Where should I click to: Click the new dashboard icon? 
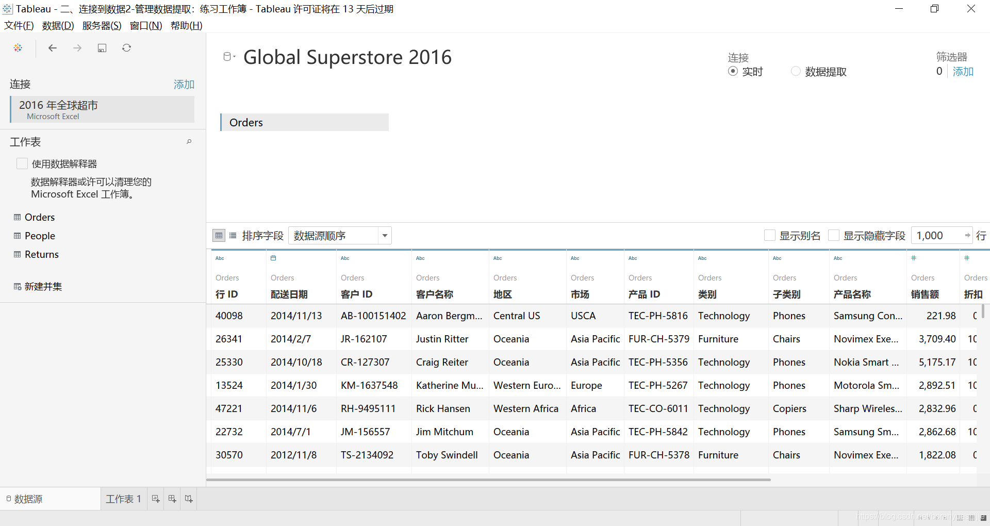(x=172, y=499)
